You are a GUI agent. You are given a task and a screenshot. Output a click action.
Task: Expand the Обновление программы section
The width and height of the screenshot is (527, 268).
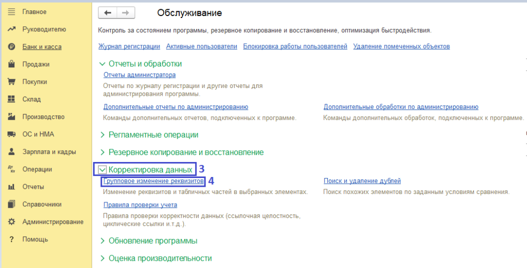pos(102,241)
